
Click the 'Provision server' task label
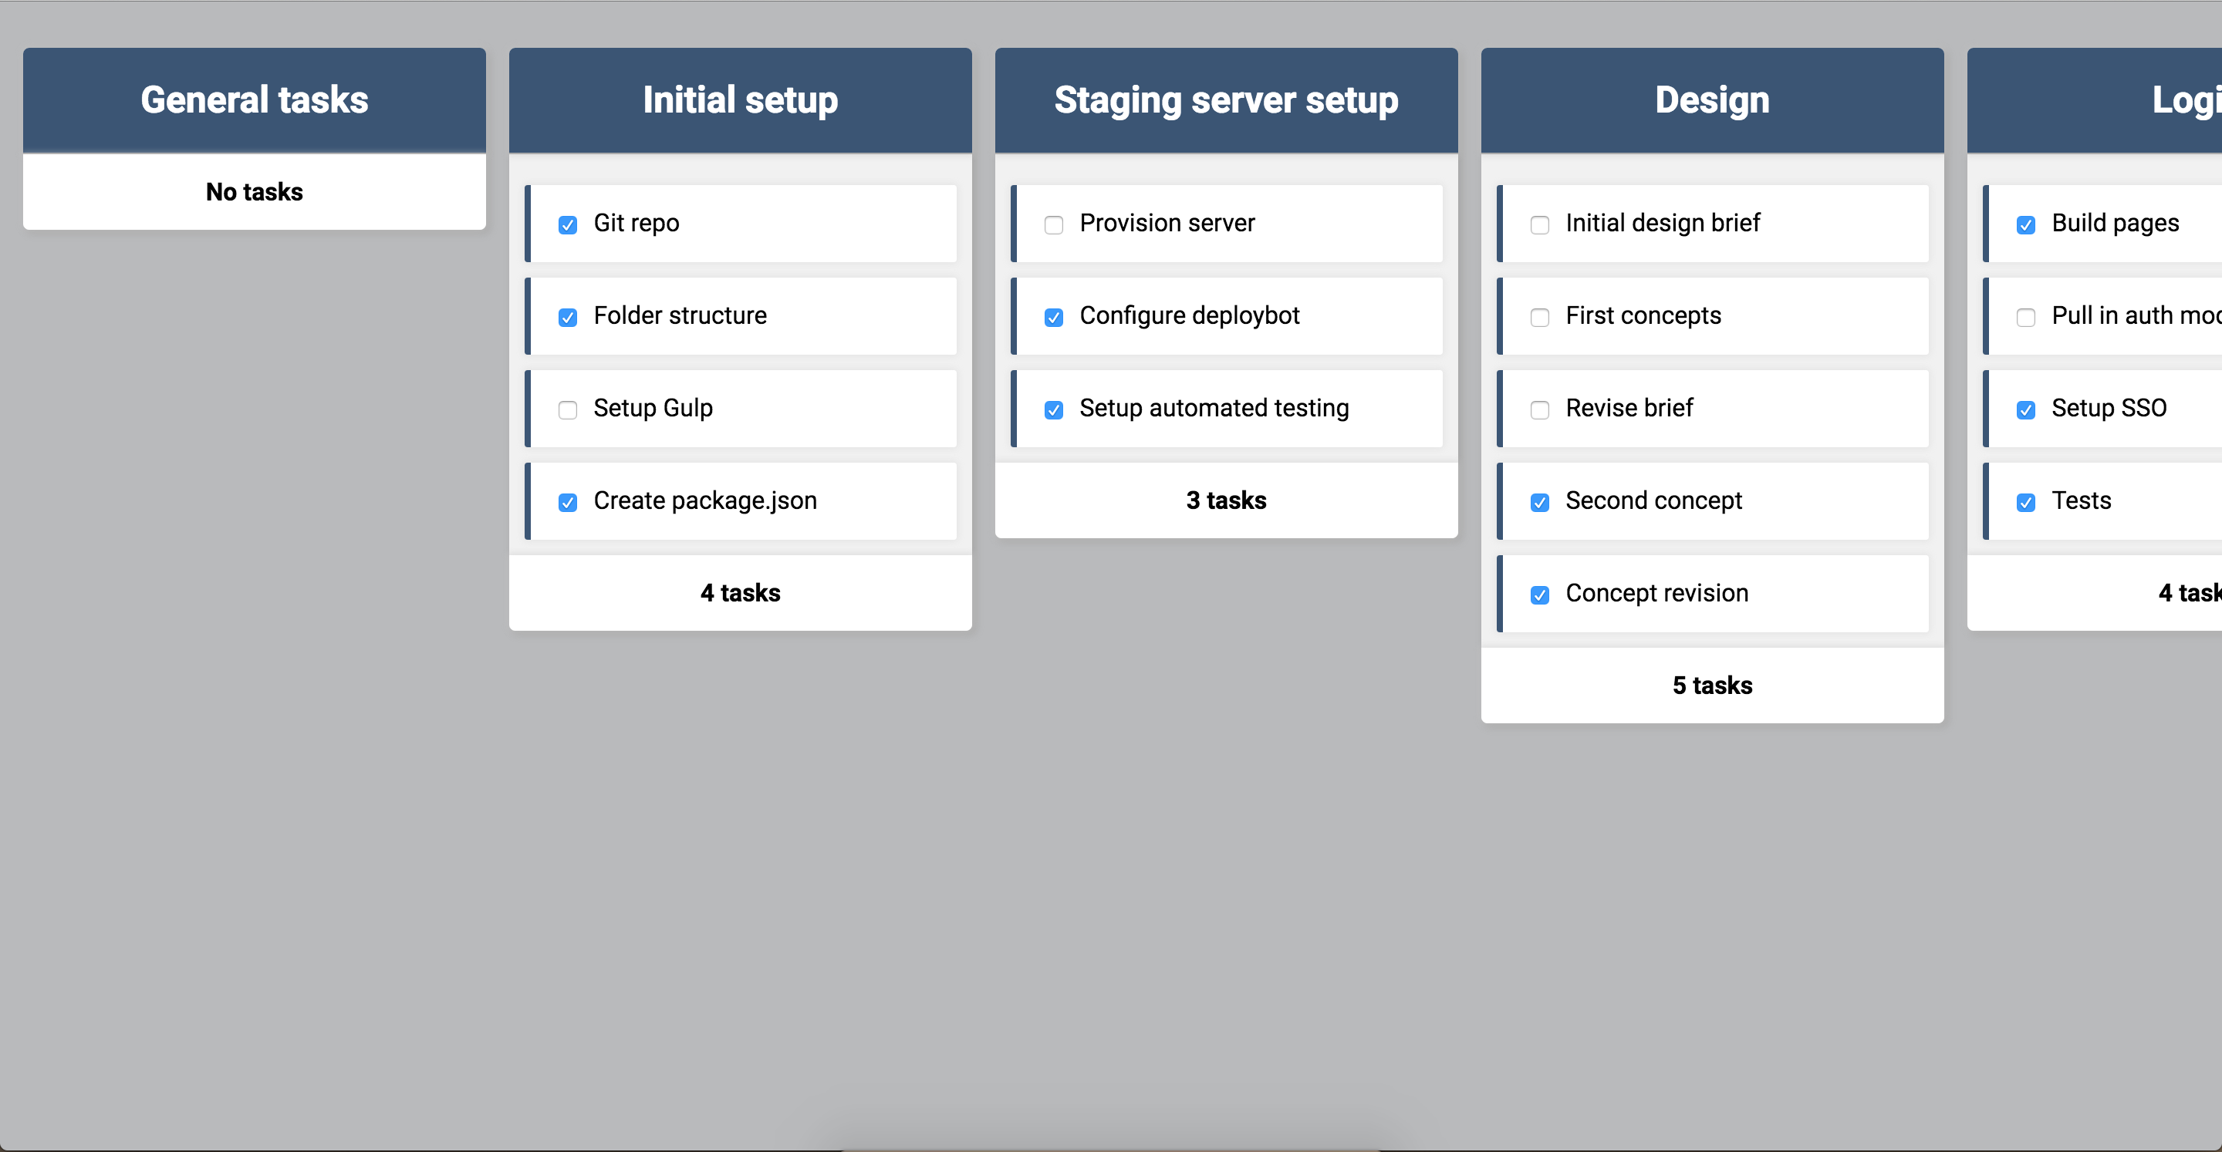click(x=1167, y=224)
